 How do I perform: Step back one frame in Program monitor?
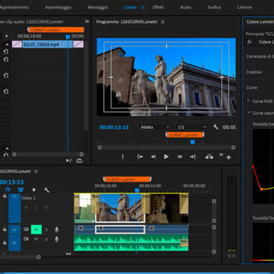click(x=153, y=157)
